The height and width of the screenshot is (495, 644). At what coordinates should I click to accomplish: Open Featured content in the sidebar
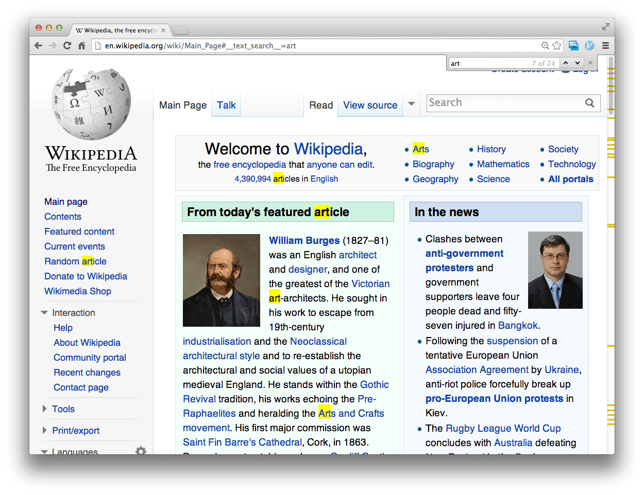(79, 232)
